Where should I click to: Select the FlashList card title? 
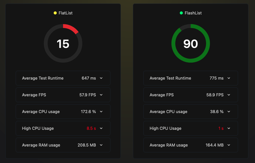(193, 13)
